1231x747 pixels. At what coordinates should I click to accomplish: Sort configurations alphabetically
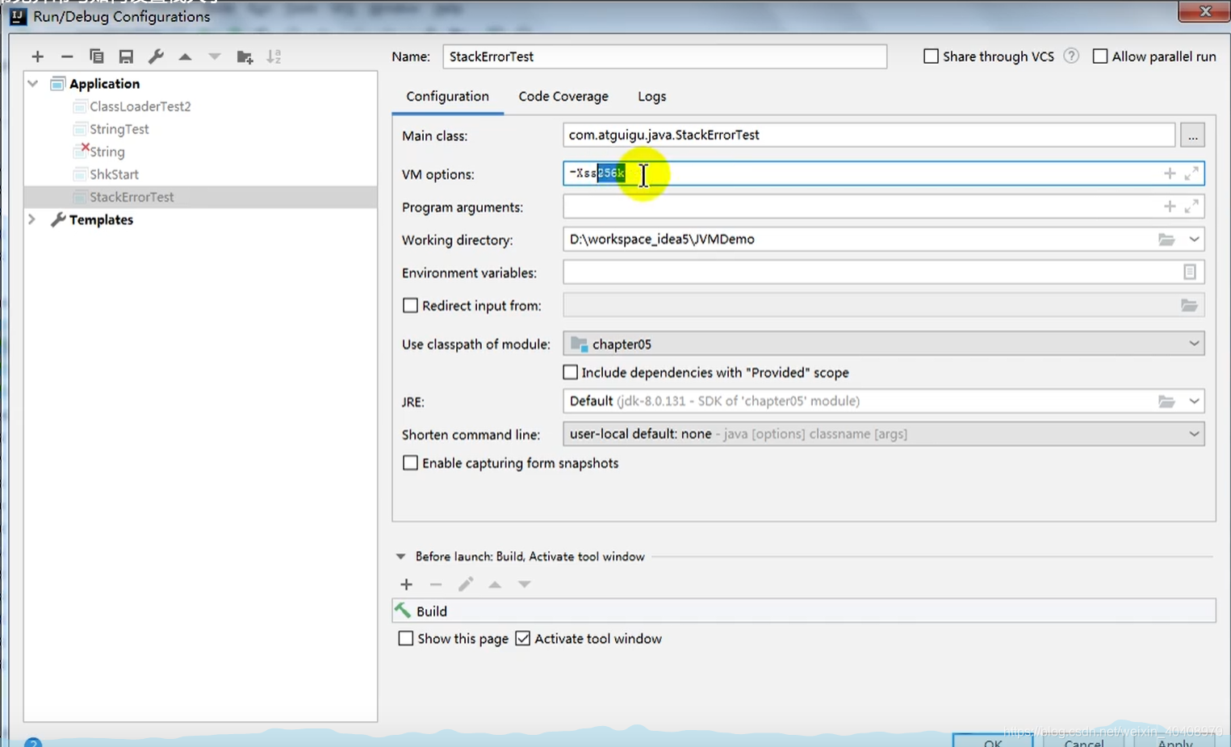point(274,56)
